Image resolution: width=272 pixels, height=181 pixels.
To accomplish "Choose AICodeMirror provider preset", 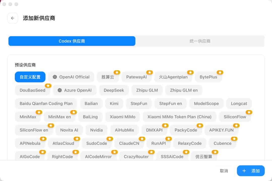I will coord(98,156).
